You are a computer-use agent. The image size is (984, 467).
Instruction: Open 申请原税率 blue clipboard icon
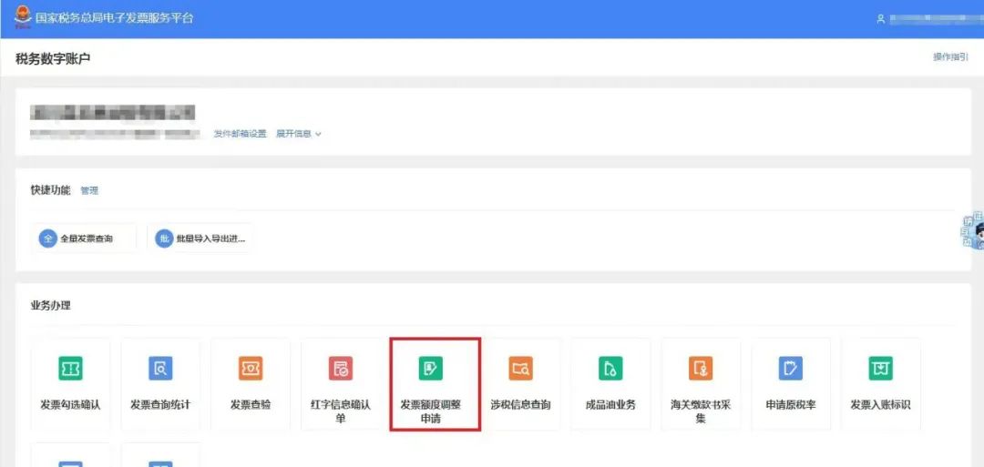791,369
